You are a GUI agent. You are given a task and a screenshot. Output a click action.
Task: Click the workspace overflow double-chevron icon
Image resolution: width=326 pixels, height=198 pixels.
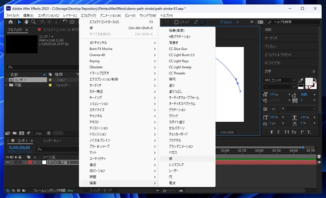tap(252, 22)
